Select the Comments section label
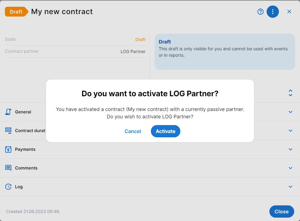The image size is (300, 221). pyautogui.click(x=26, y=168)
